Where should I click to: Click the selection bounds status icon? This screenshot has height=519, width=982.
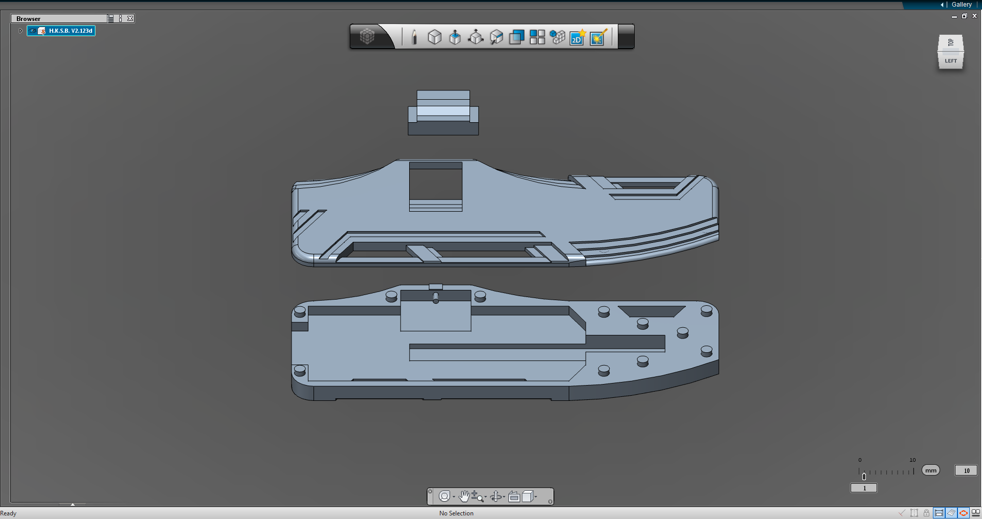point(914,513)
